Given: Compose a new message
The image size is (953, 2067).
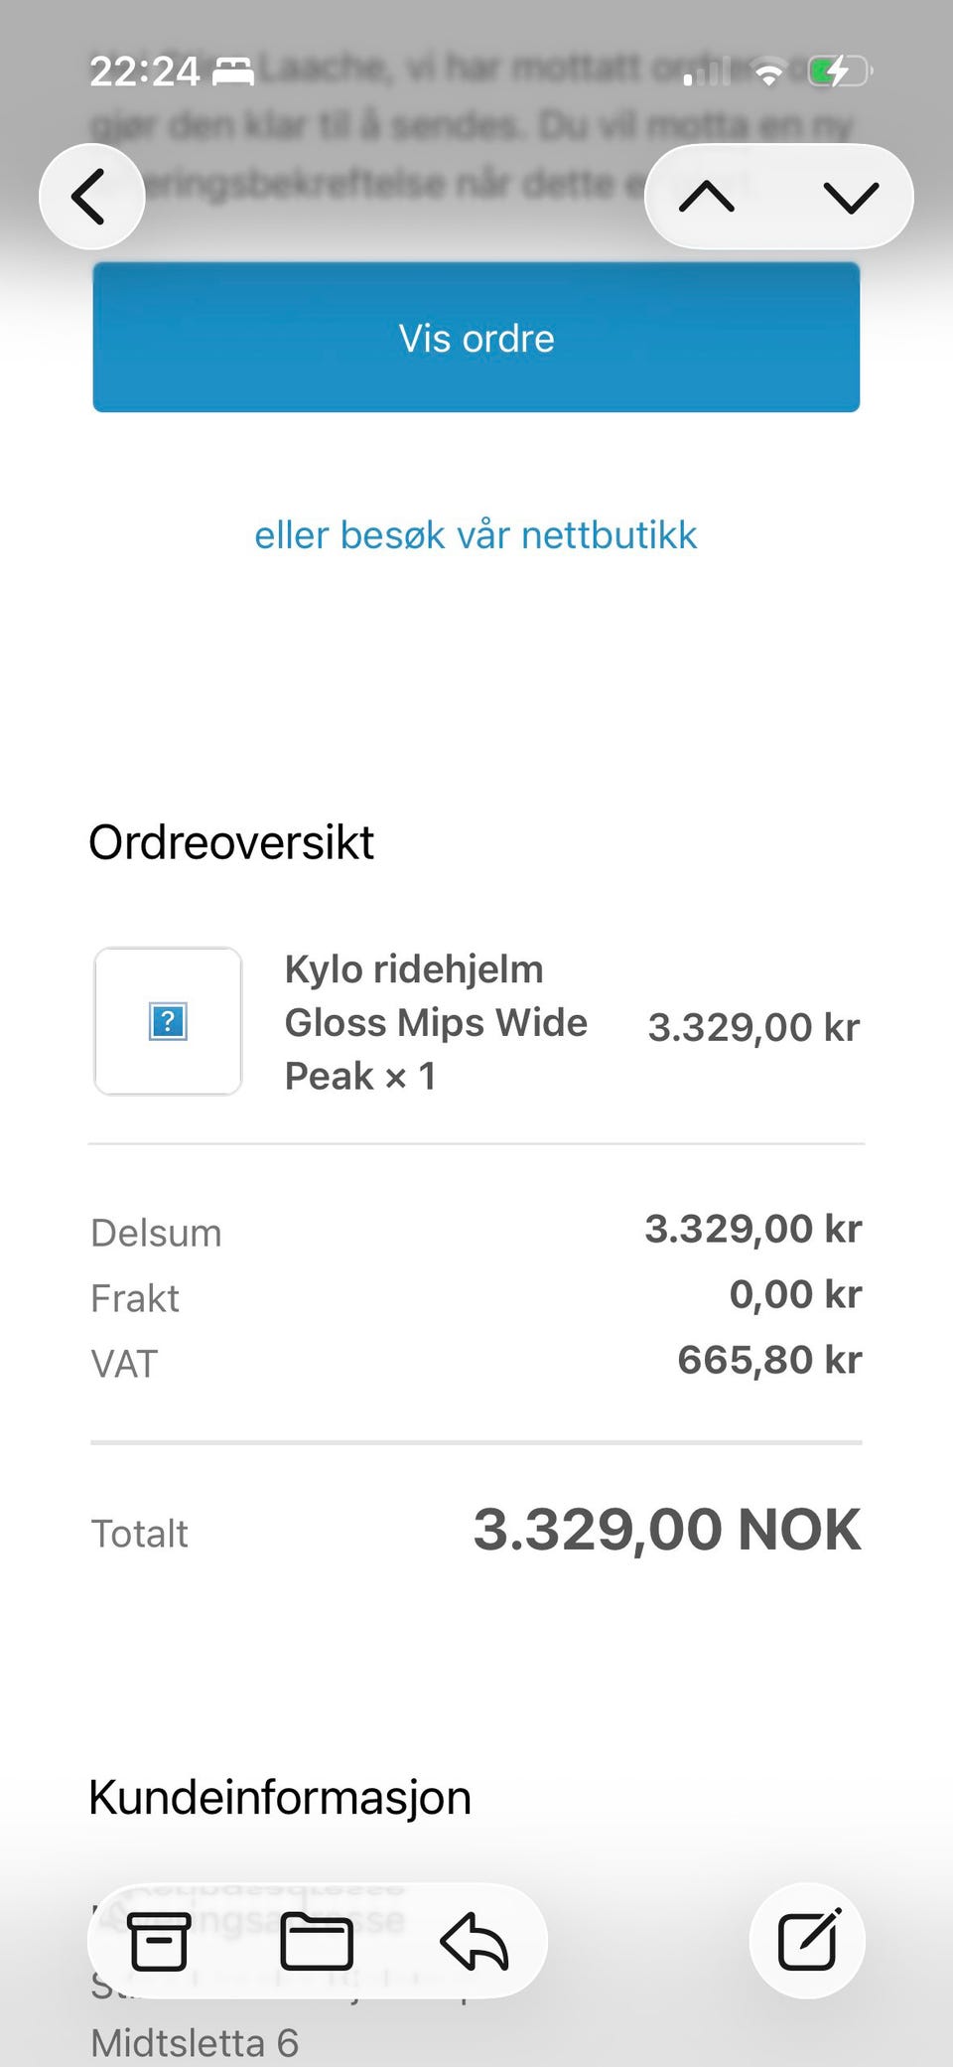Looking at the screenshot, I should pyautogui.click(x=807, y=1940).
